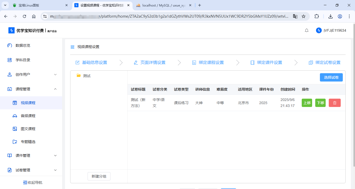Open Chrome downloads icon

330,16
